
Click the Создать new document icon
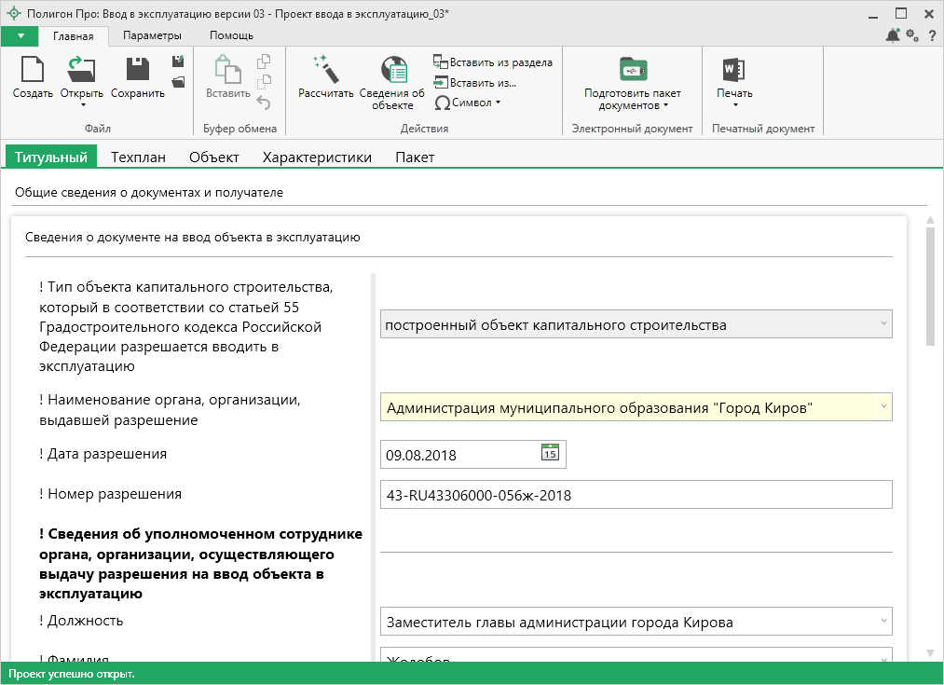point(33,71)
